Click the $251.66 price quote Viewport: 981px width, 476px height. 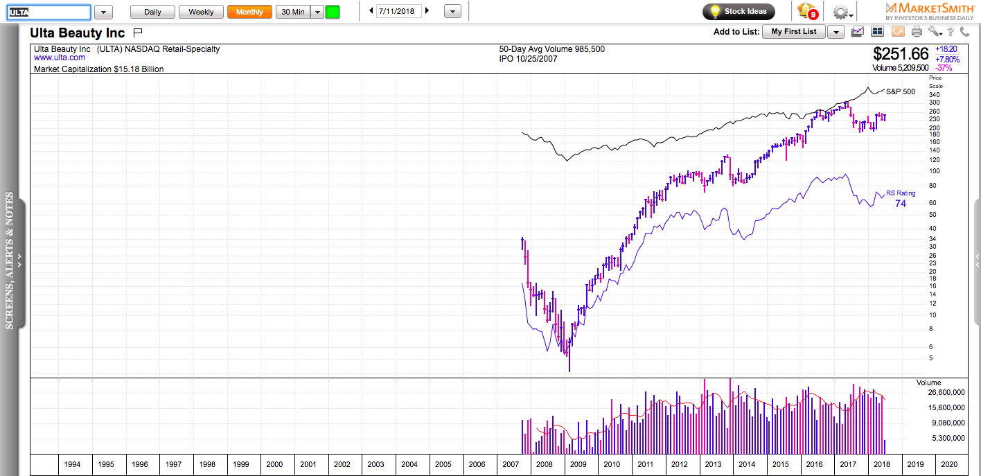pyautogui.click(x=901, y=54)
